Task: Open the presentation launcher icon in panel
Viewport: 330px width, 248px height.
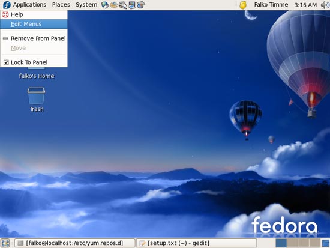Action: coord(132,5)
